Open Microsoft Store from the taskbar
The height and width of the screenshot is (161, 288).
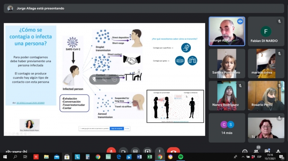[67, 157]
